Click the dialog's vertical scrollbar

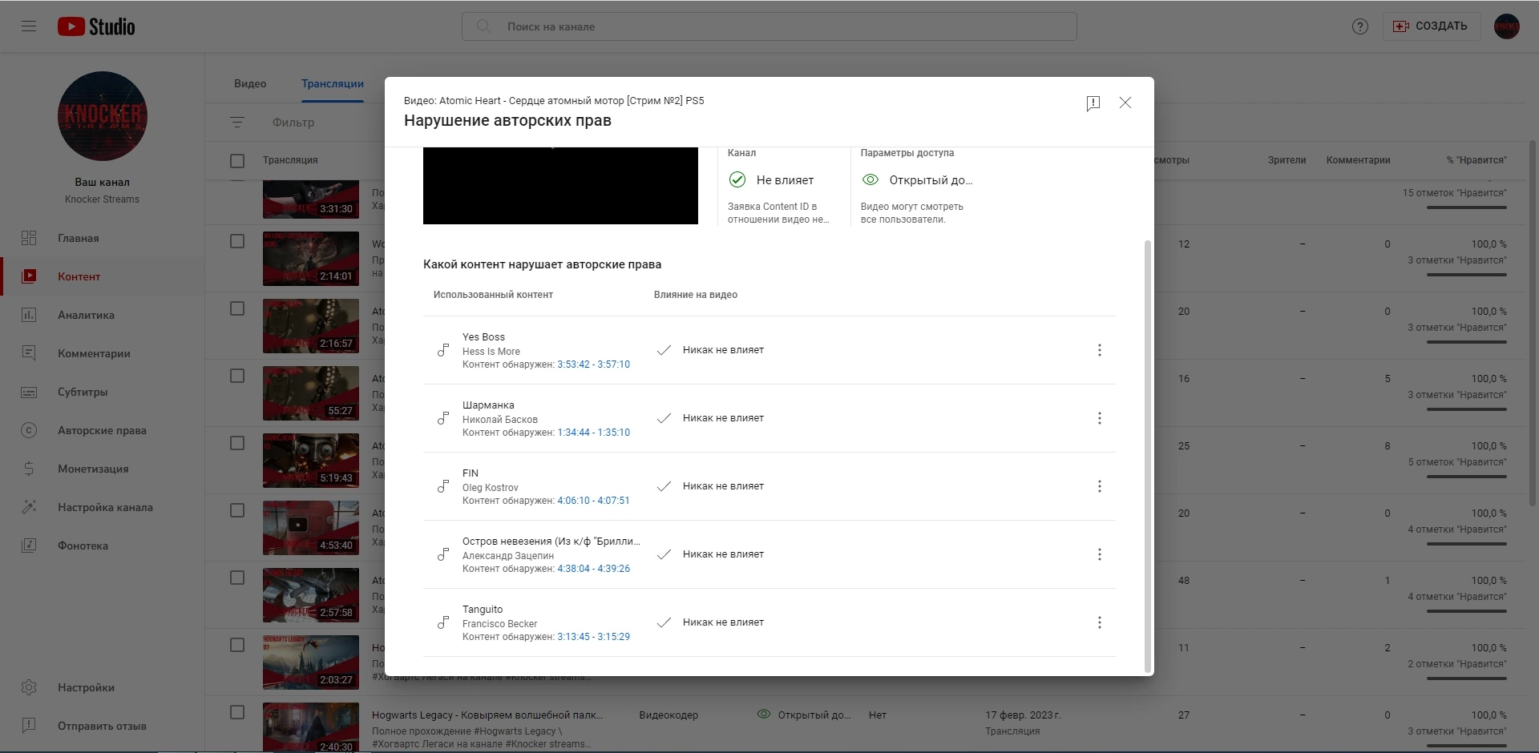(1148, 457)
